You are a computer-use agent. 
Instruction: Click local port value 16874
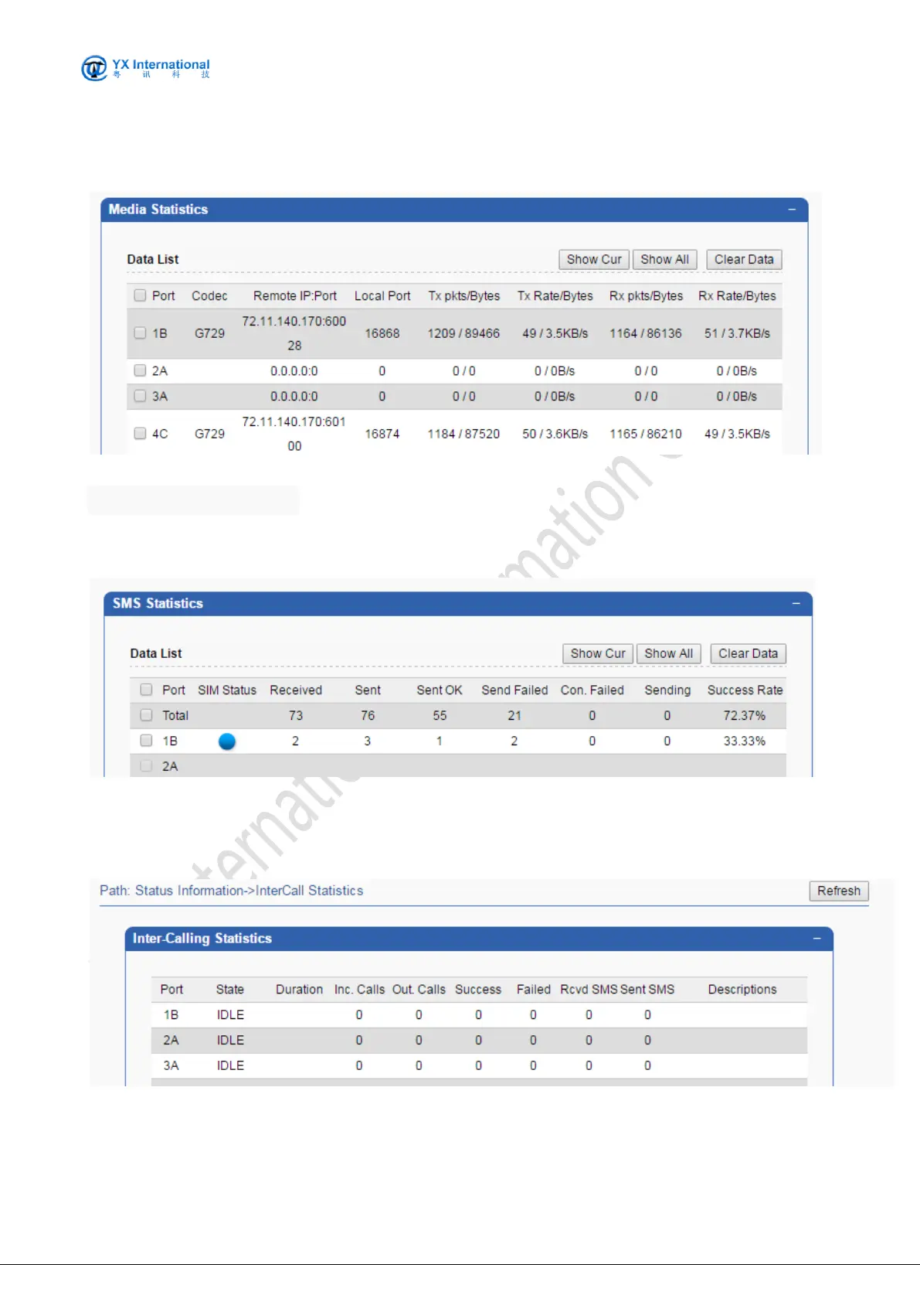click(x=382, y=434)
